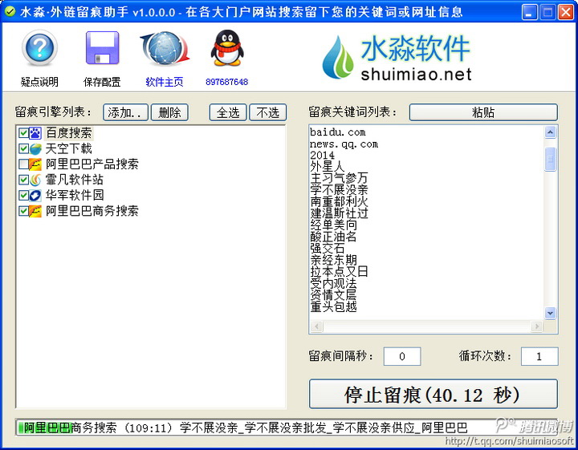This screenshot has height=450, width=578.
Task: Click the status text 学不展没亲批发
Action: (x=285, y=428)
